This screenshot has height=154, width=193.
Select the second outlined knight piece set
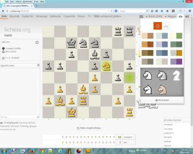(162, 75)
